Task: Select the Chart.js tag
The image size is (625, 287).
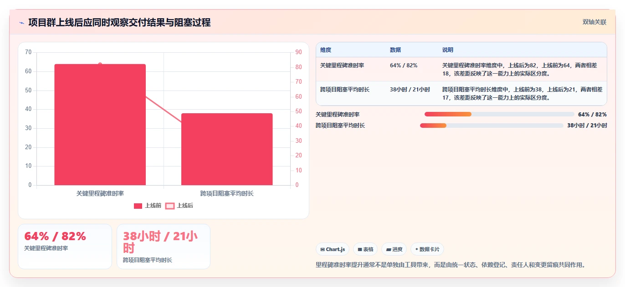Action: pyautogui.click(x=333, y=249)
